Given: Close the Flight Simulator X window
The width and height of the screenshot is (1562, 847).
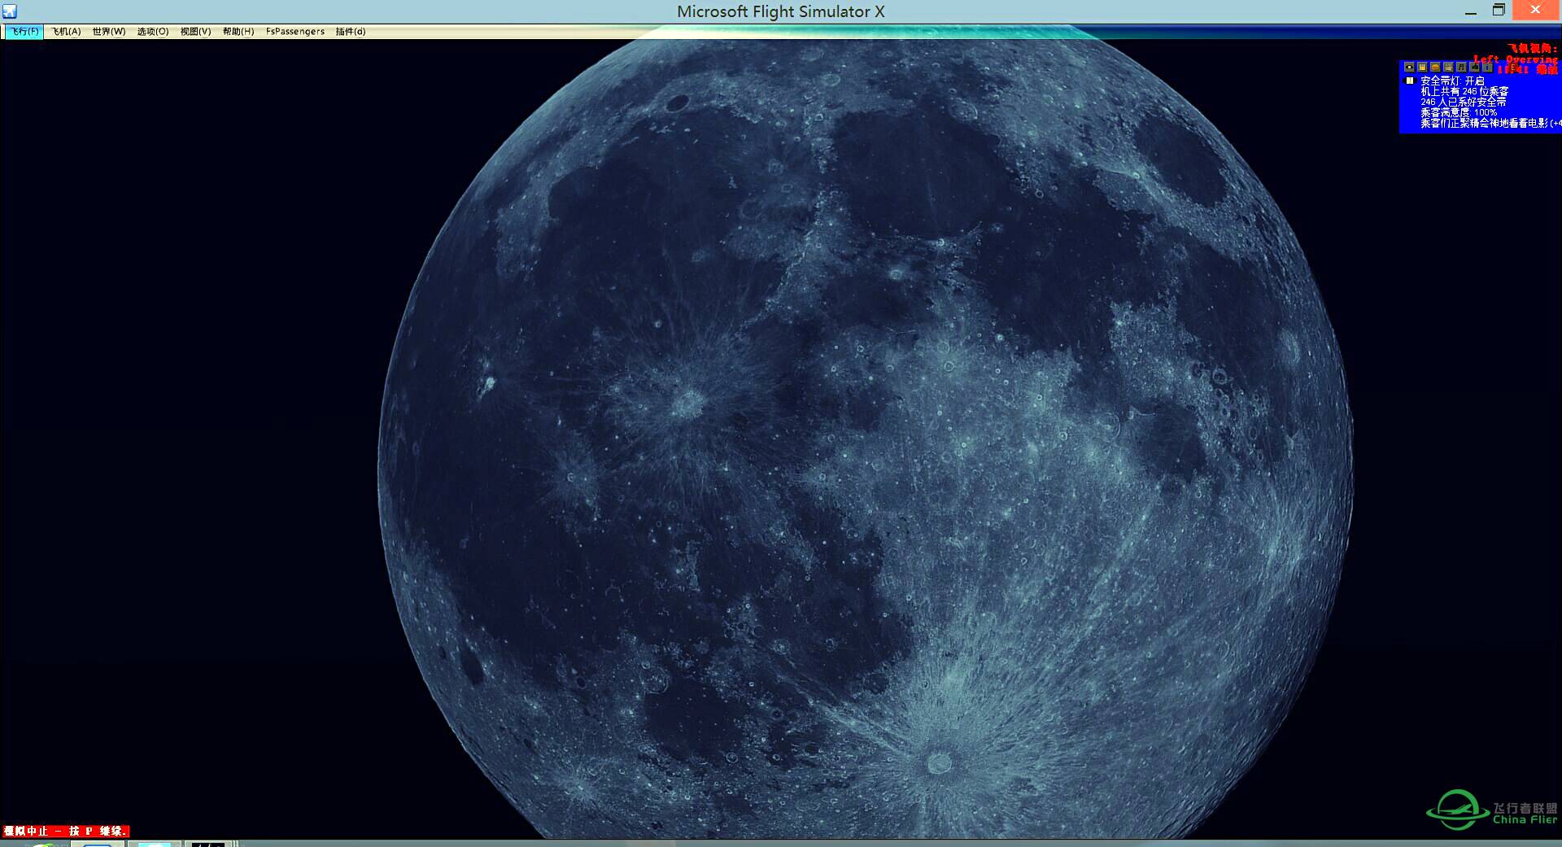Looking at the screenshot, I should (1535, 10).
